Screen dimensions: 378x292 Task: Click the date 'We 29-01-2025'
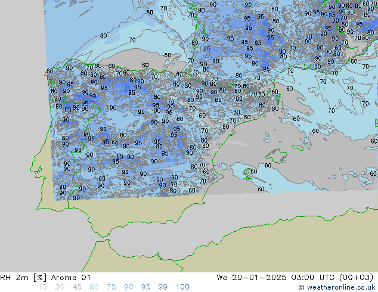(x=252, y=278)
